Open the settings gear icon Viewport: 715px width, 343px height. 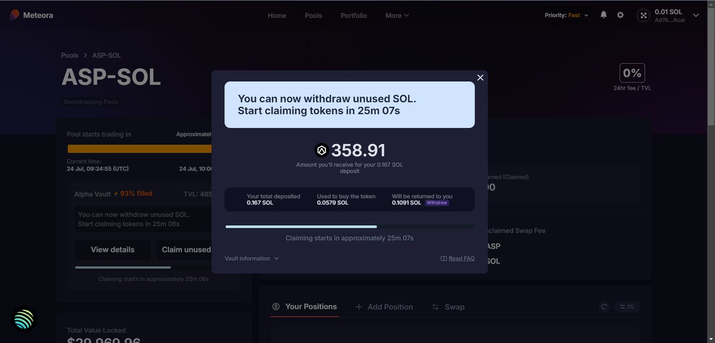[620, 15]
